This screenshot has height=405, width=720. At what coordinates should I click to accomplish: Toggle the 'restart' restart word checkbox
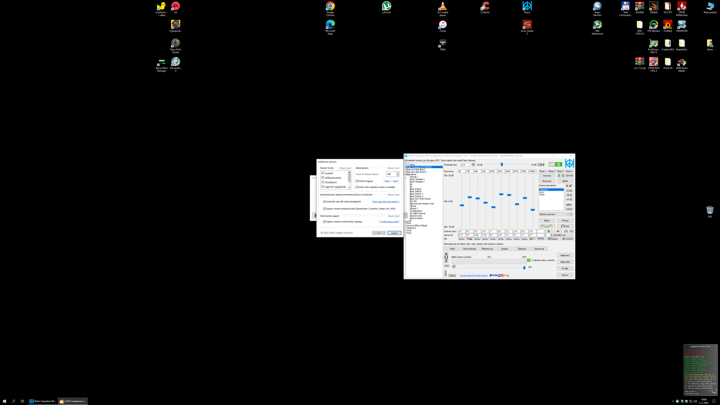pyautogui.click(x=323, y=173)
